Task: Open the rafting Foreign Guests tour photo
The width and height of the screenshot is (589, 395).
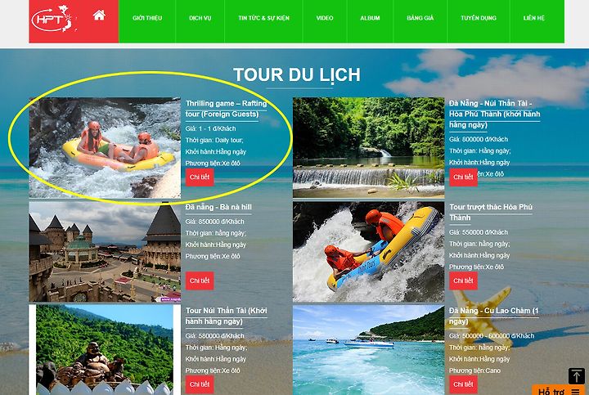Action: 105,147
